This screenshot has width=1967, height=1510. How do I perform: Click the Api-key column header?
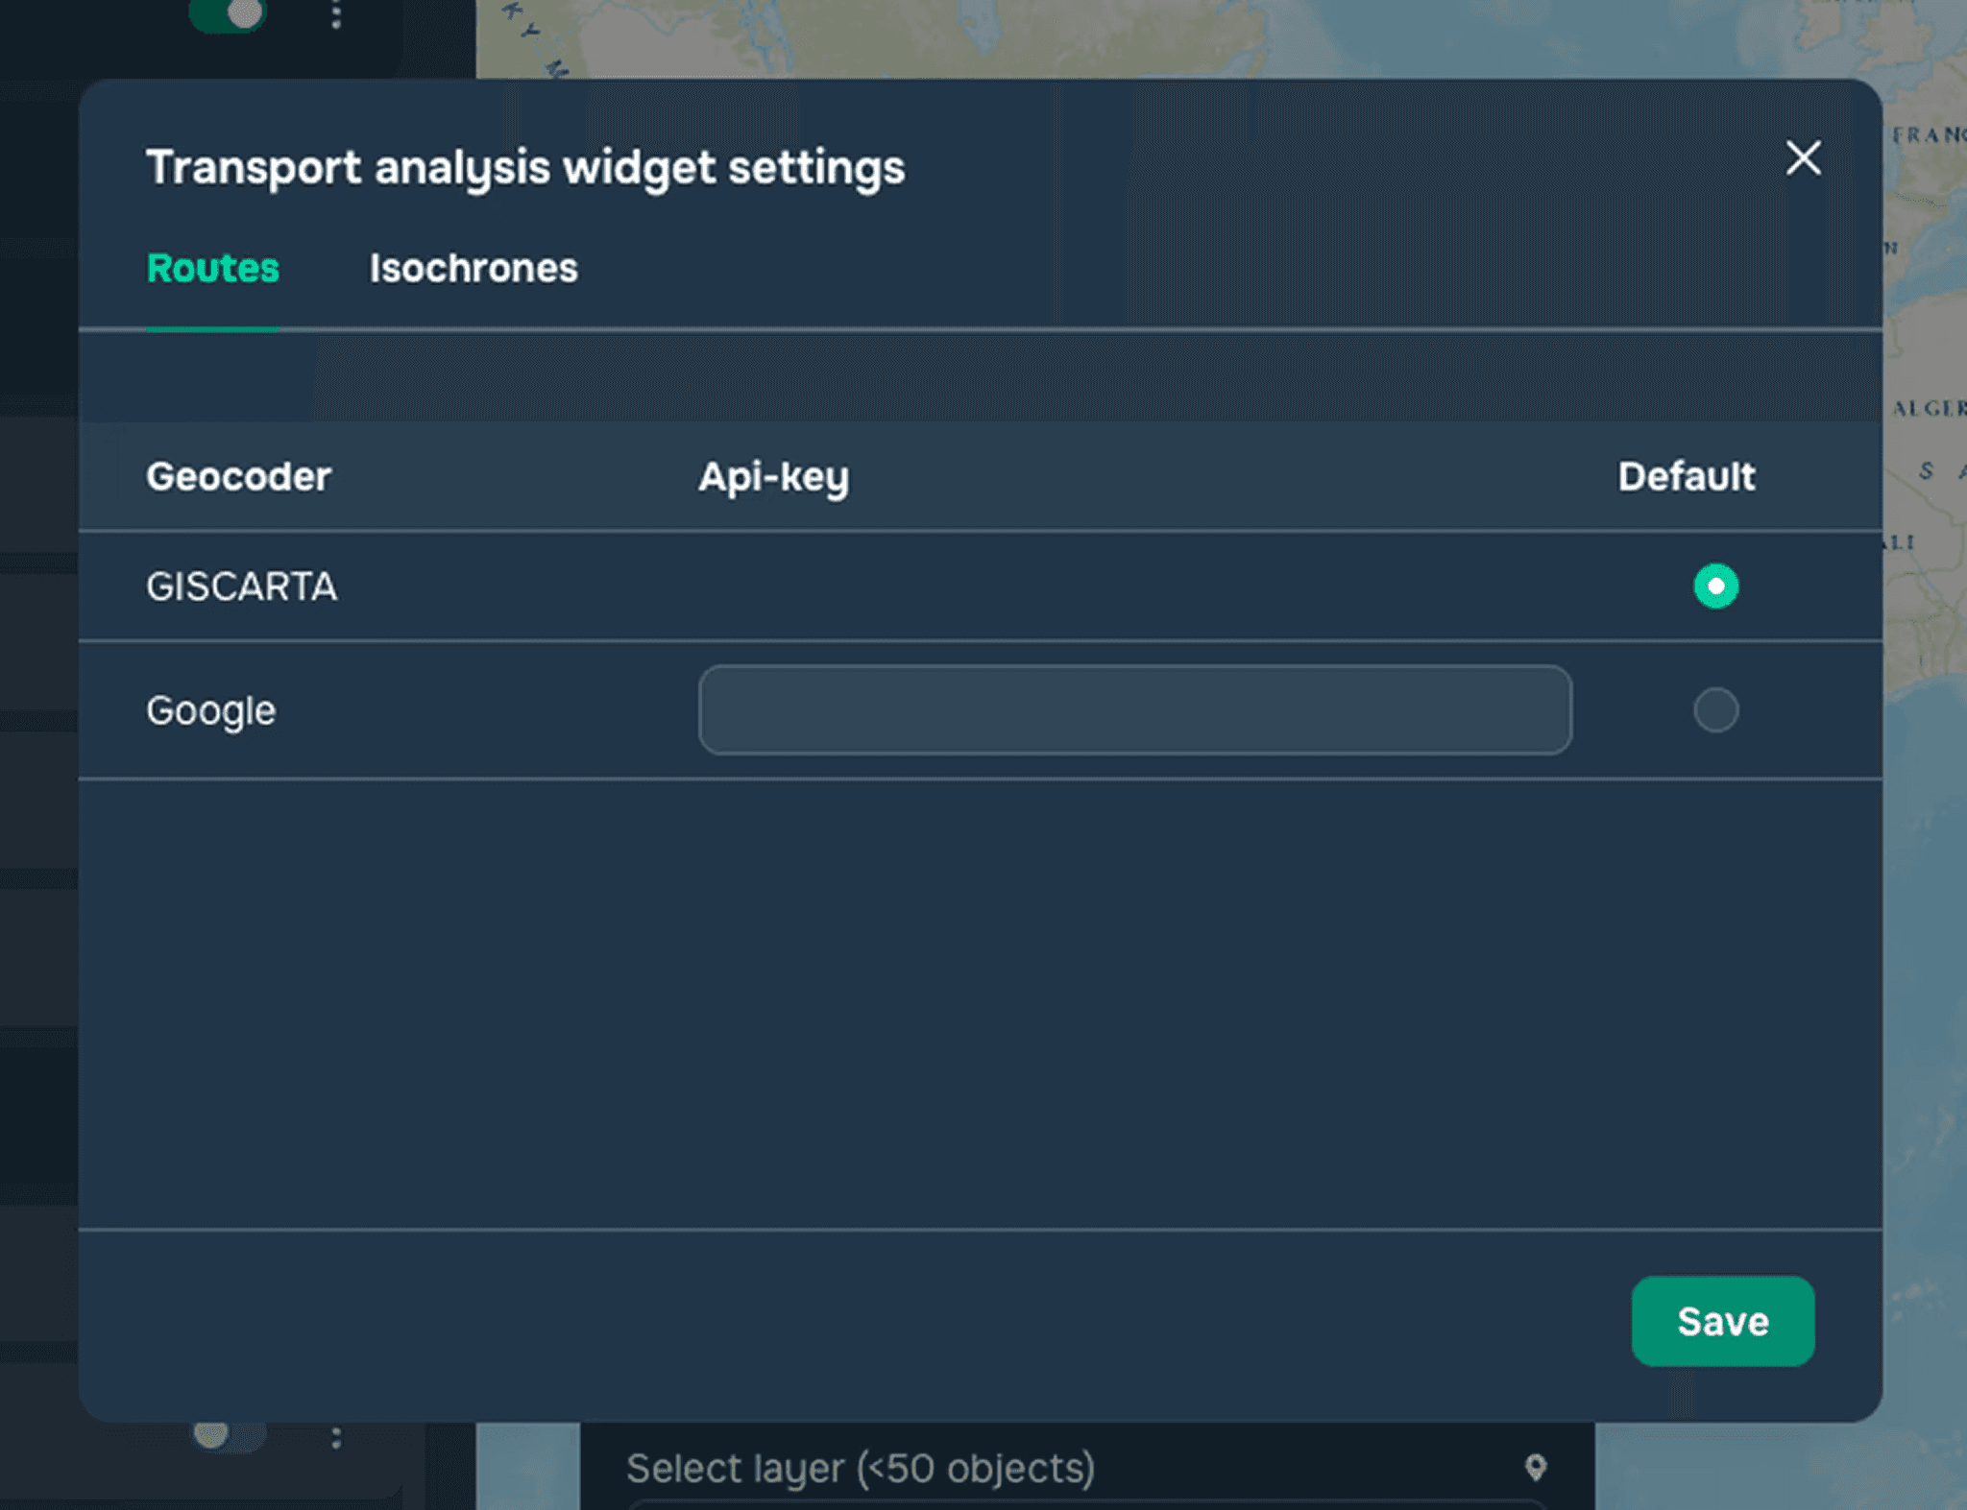[x=773, y=477]
